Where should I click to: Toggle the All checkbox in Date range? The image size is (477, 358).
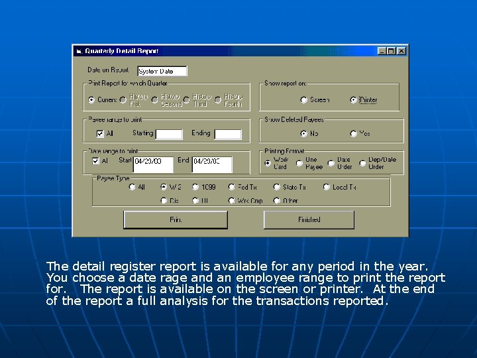point(95,160)
